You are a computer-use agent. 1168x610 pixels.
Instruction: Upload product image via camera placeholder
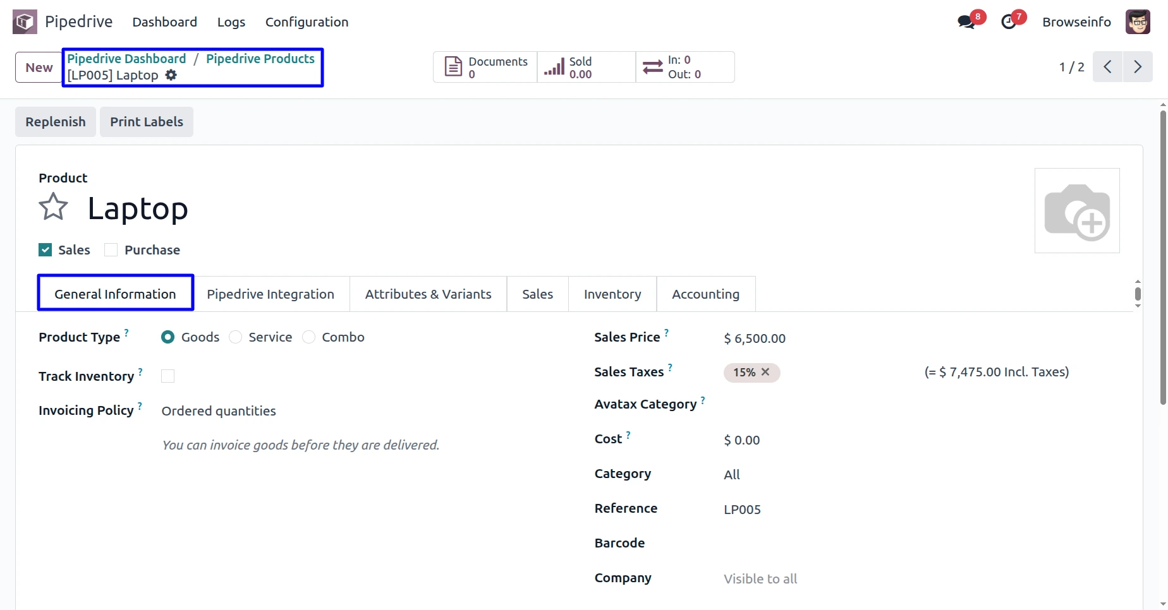(x=1076, y=211)
